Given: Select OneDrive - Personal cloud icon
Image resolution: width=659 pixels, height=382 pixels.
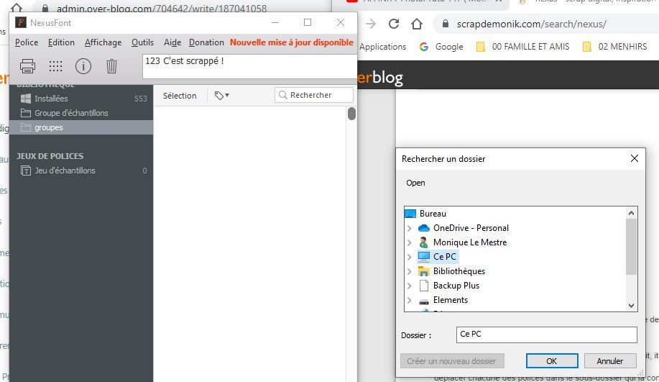Looking at the screenshot, I should pyautogui.click(x=424, y=228).
